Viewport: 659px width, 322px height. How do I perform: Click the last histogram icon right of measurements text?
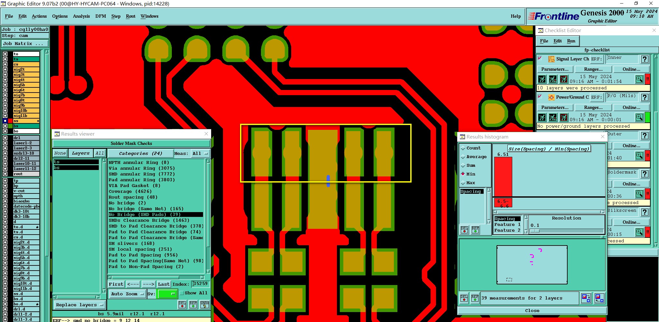point(599,298)
